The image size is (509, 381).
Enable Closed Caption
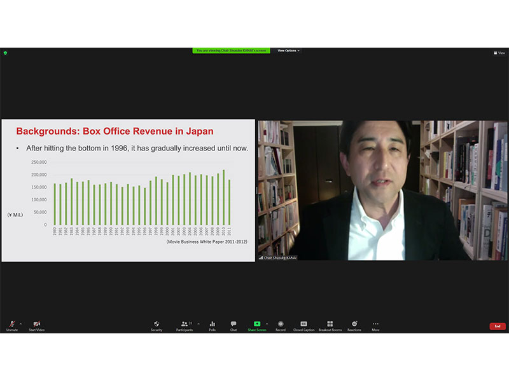coord(303,325)
